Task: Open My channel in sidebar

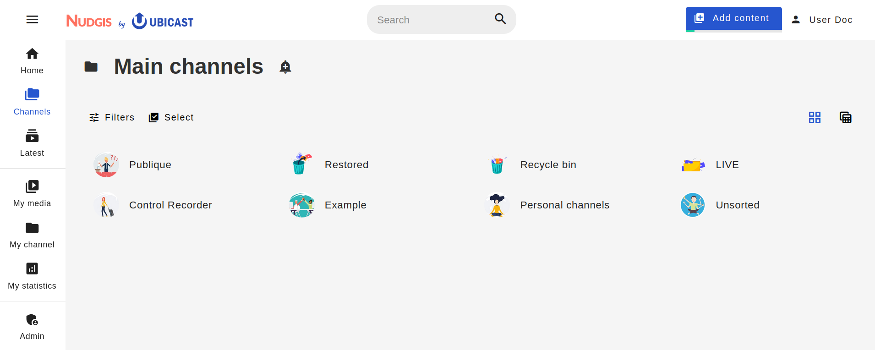Action: click(x=32, y=235)
